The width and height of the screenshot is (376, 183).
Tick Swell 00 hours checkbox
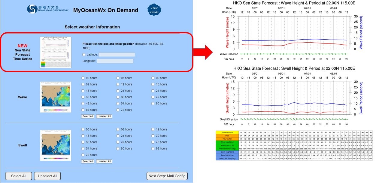(x=83, y=129)
